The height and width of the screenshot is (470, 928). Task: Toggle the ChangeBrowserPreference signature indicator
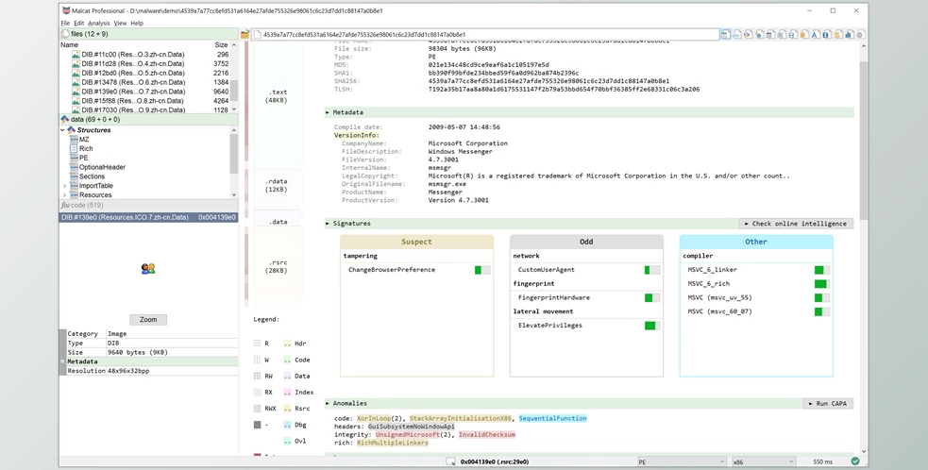(481, 270)
